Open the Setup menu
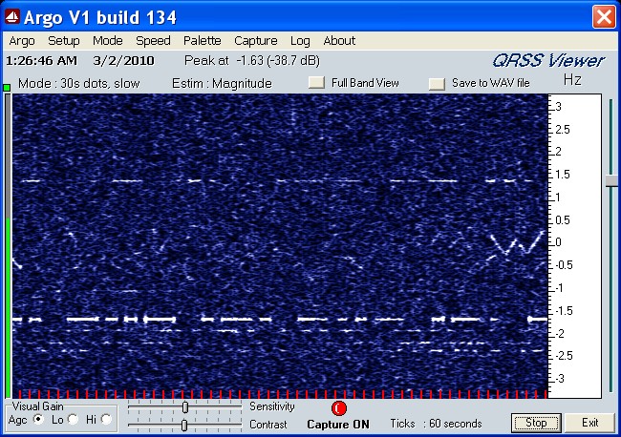Image resolution: width=621 pixels, height=437 pixels. coord(64,41)
